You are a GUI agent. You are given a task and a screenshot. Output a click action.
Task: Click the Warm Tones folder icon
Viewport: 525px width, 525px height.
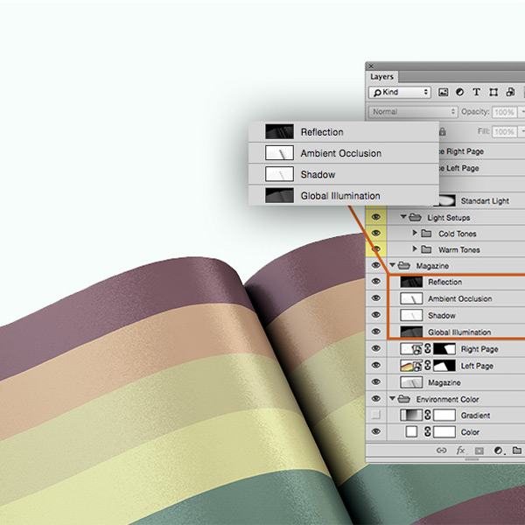click(426, 249)
